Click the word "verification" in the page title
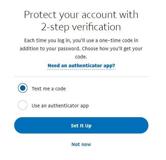Image resolution: width=166 pixels, height=160 pixels. [x=96, y=27]
